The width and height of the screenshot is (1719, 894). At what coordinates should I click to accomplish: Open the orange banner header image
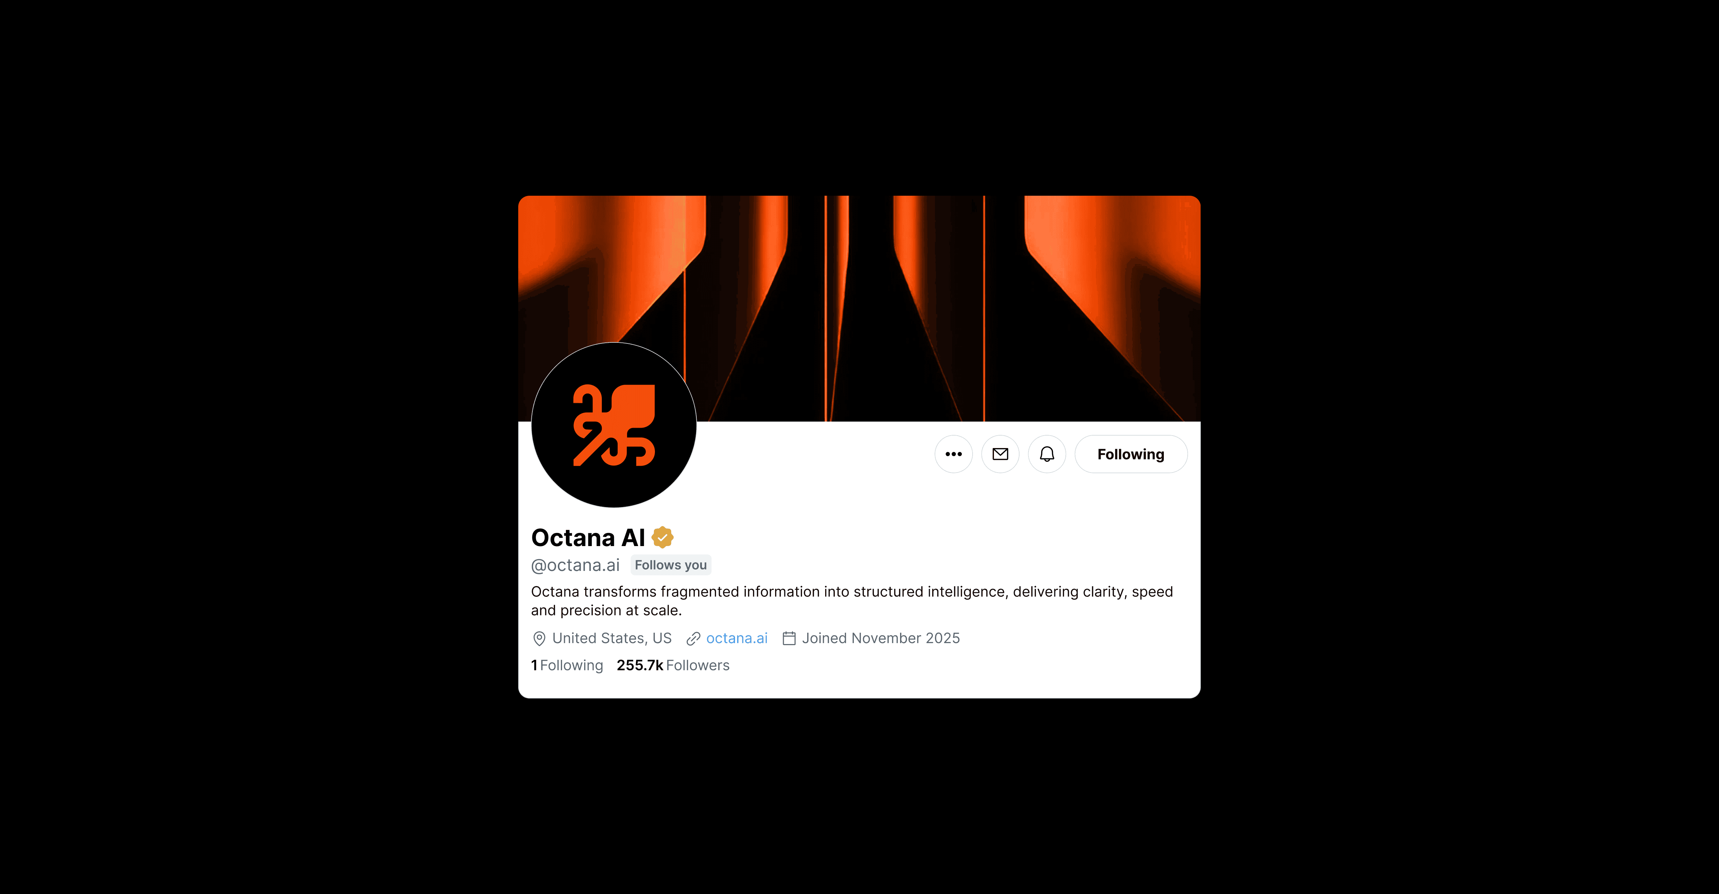coord(860,308)
